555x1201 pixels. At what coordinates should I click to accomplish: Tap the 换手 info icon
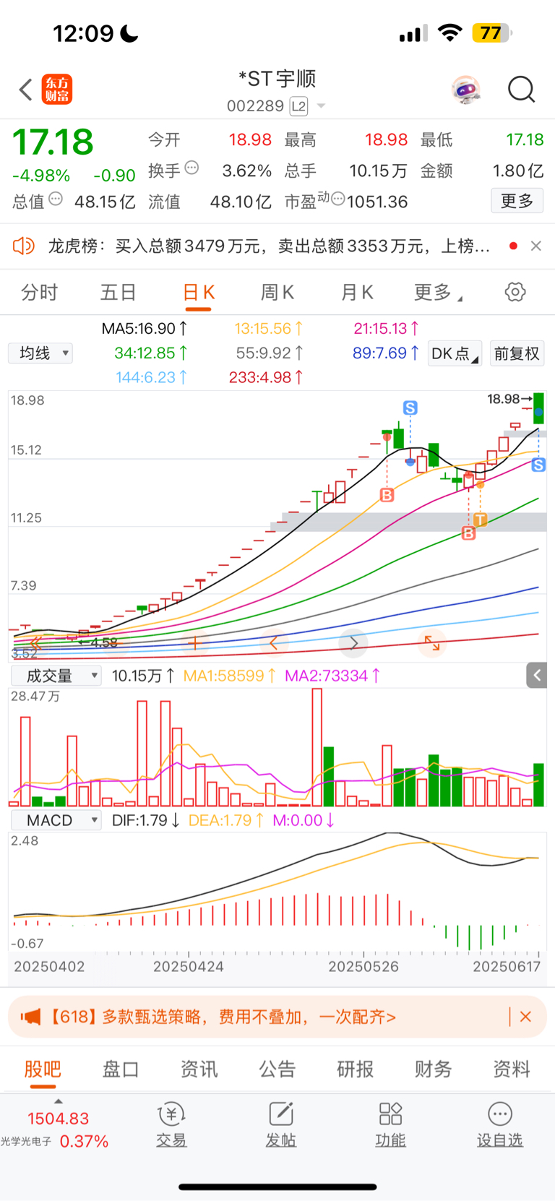pos(192,168)
